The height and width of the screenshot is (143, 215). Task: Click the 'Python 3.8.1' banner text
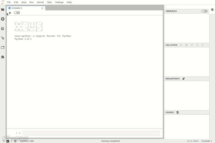(23, 39)
